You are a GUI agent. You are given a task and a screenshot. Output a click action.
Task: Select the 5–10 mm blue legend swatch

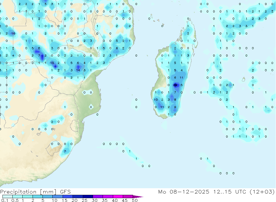point(47,196)
